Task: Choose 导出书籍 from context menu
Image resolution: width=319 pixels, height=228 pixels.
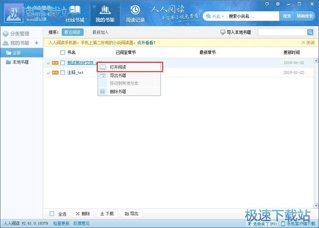Action: 129,76
